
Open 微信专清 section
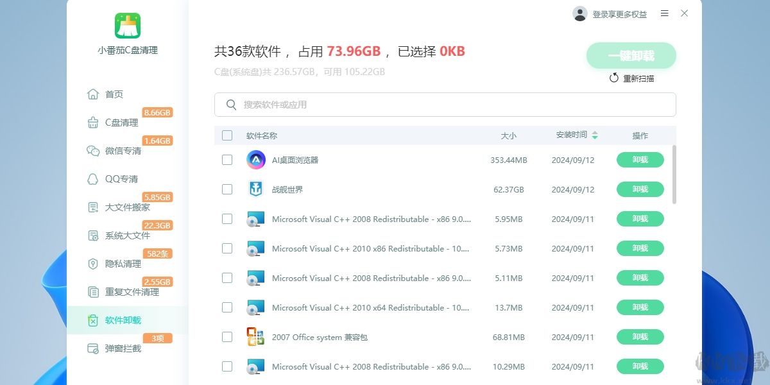[123, 151]
